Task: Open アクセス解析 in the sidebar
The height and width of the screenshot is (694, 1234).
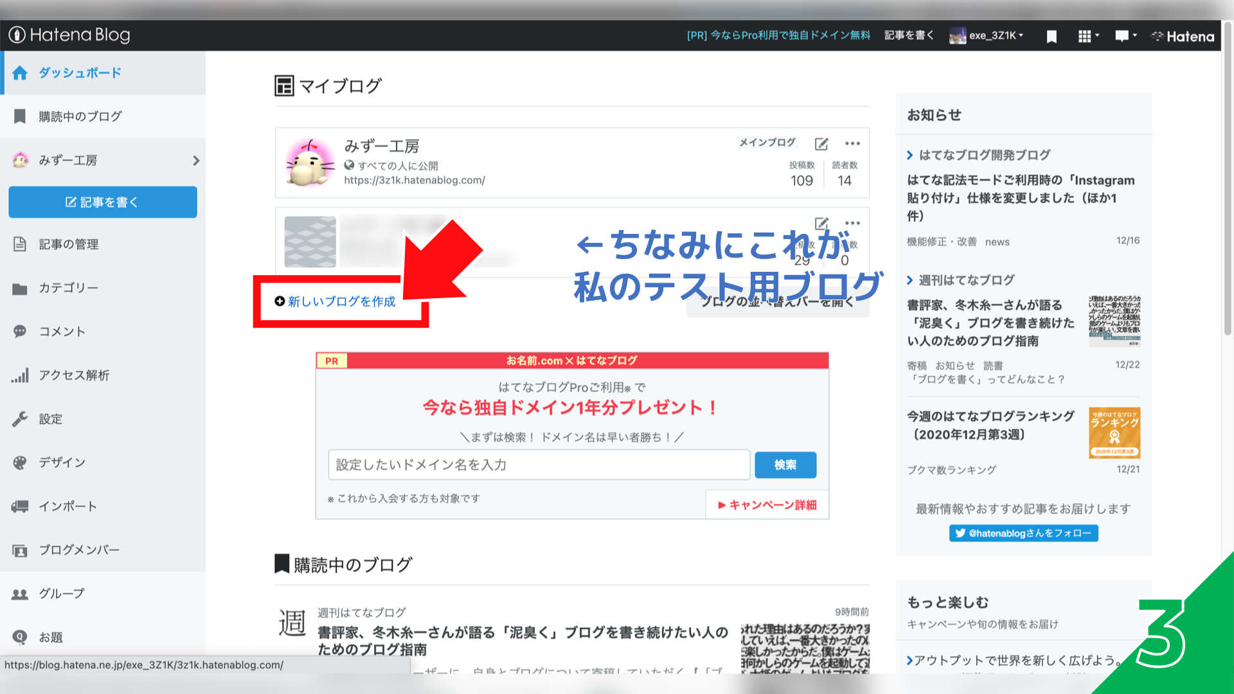Action: tap(103, 375)
